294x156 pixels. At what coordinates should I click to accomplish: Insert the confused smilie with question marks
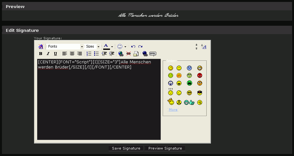click(x=170, y=92)
